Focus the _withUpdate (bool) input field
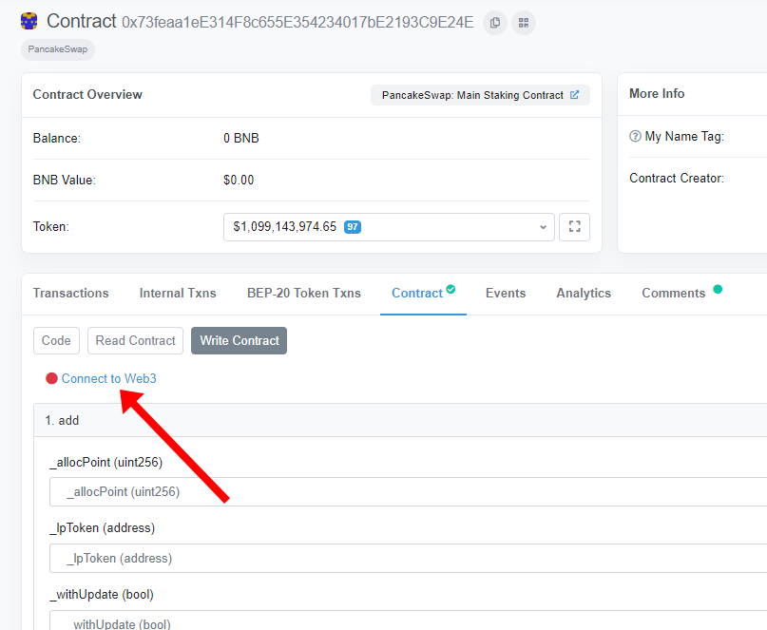 tap(408, 620)
